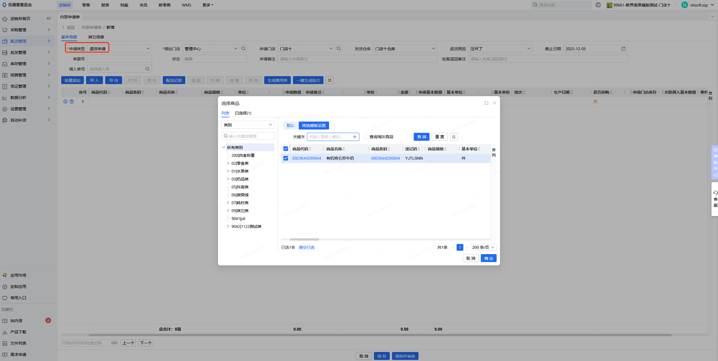
Task: Open the 类别 dropdown in product dialog
Action: pyautogui.click(x=248, y=125)
